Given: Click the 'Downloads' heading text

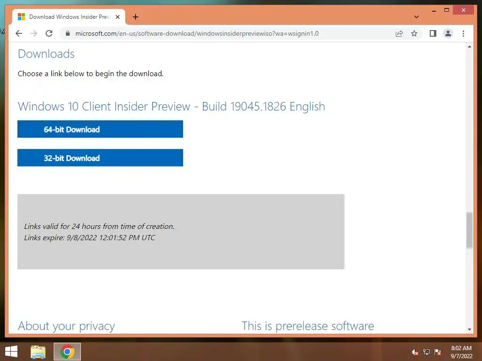Looking at the screenshot, I should pos(46,54).
